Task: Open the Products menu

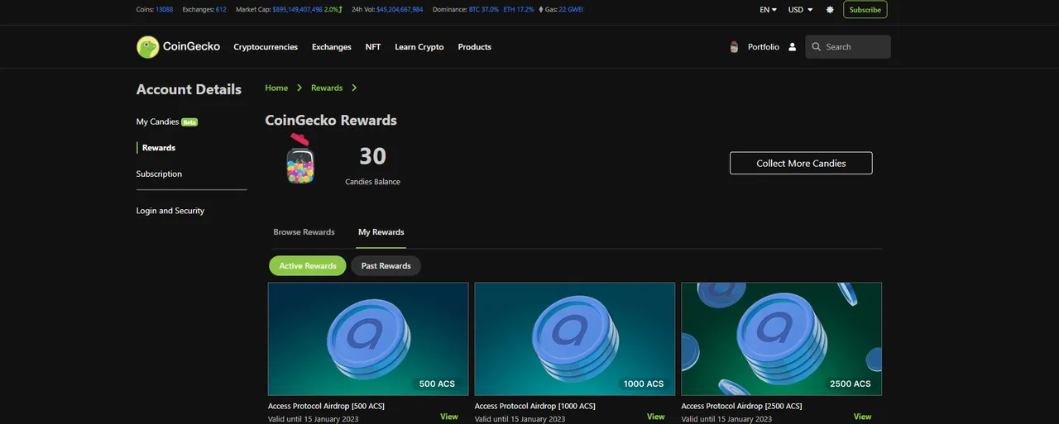Action: point(475,47)
